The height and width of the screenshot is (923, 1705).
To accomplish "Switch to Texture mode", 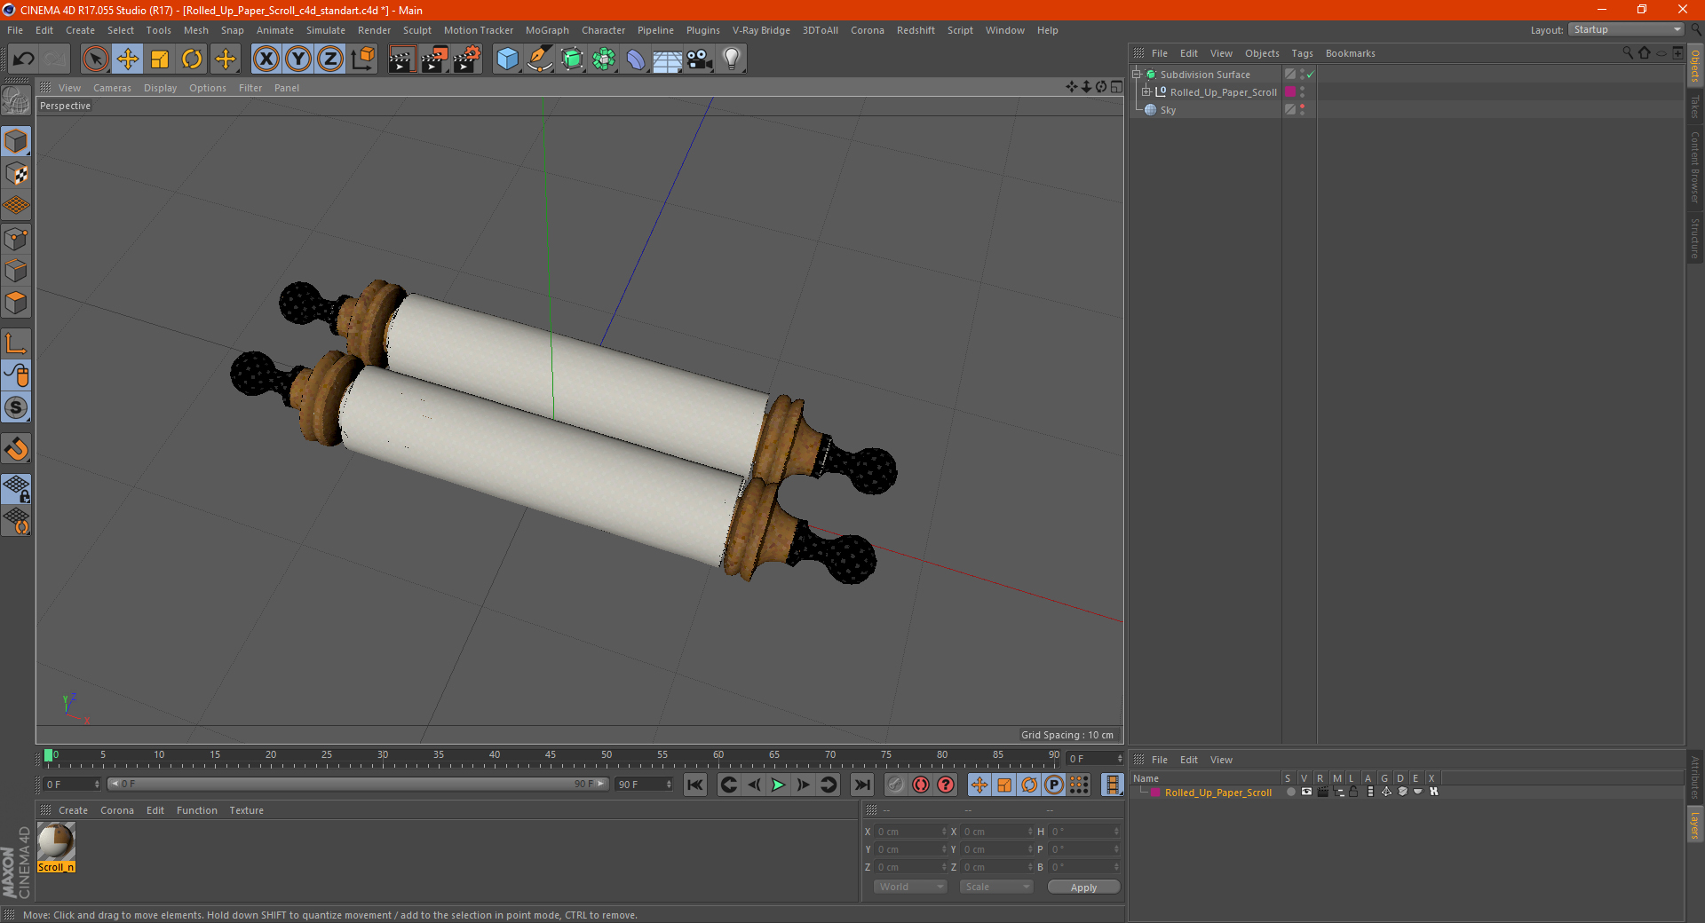I will (x=17, y=174).
